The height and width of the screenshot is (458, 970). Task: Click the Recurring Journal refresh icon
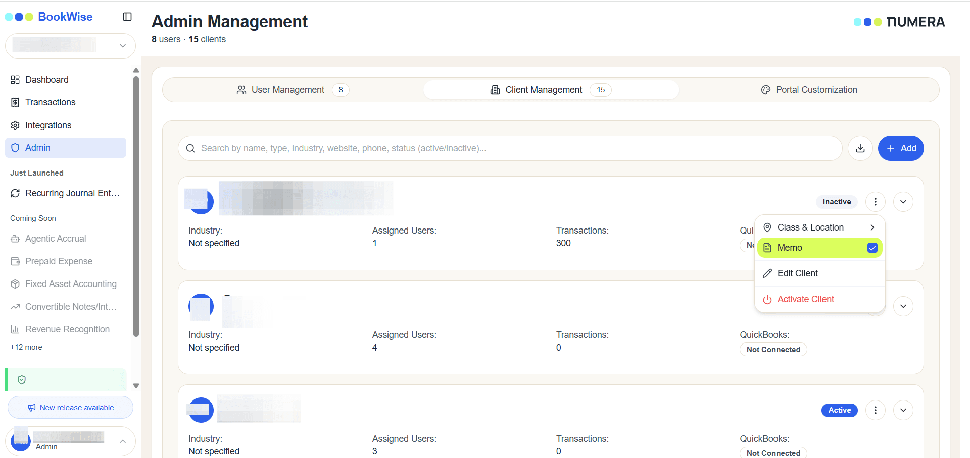pos(15,193)
